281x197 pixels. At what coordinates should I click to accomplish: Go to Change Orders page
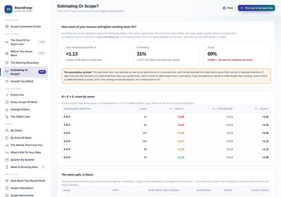(25, 109)
